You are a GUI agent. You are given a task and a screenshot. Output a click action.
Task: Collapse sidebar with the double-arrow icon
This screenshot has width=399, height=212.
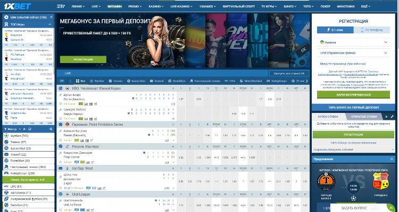click(52, 17)
